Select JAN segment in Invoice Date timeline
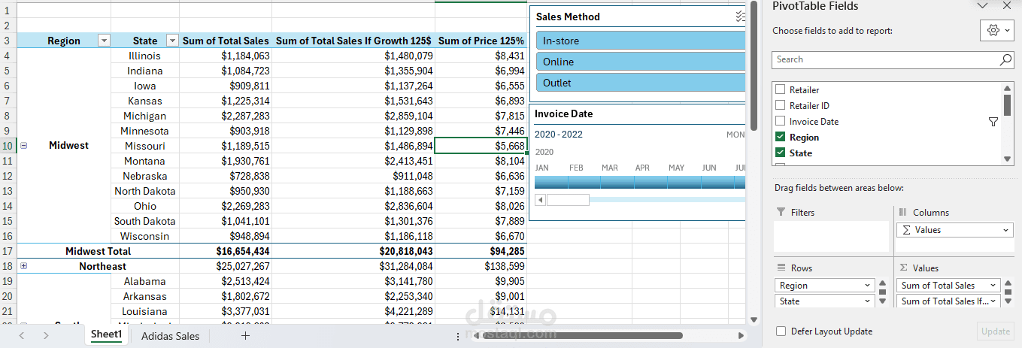 click(x=550, y=182)
